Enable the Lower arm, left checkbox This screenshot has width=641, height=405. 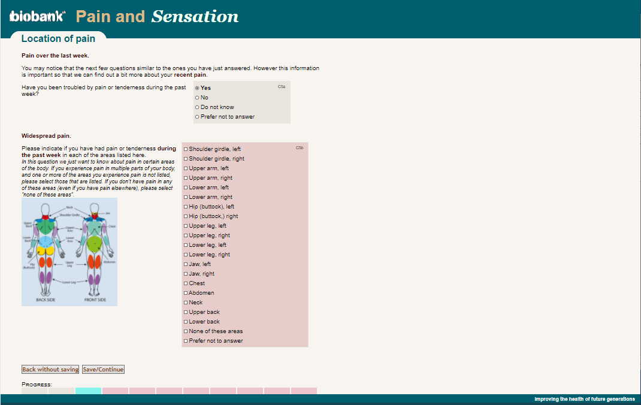tap(186, 188)
